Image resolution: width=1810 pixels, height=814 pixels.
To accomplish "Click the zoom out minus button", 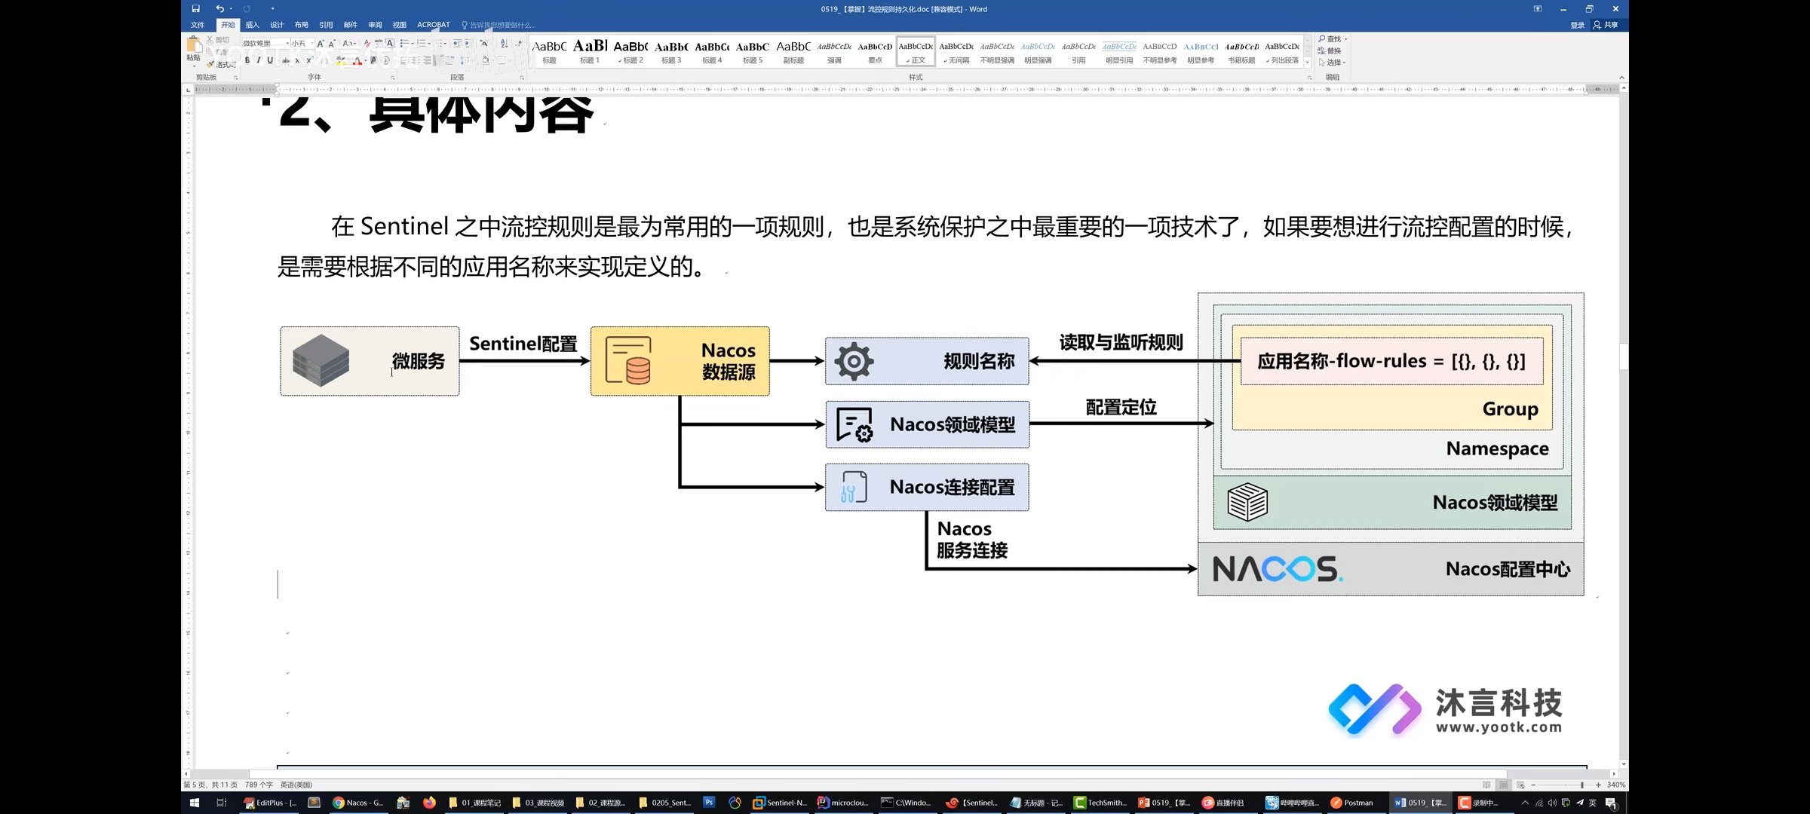I will (x=1532, y=785).
